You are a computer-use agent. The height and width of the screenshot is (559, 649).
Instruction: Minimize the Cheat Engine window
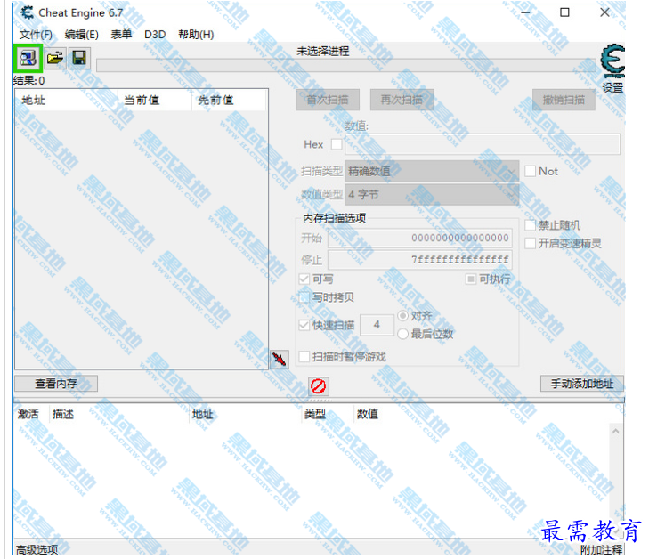525,12
